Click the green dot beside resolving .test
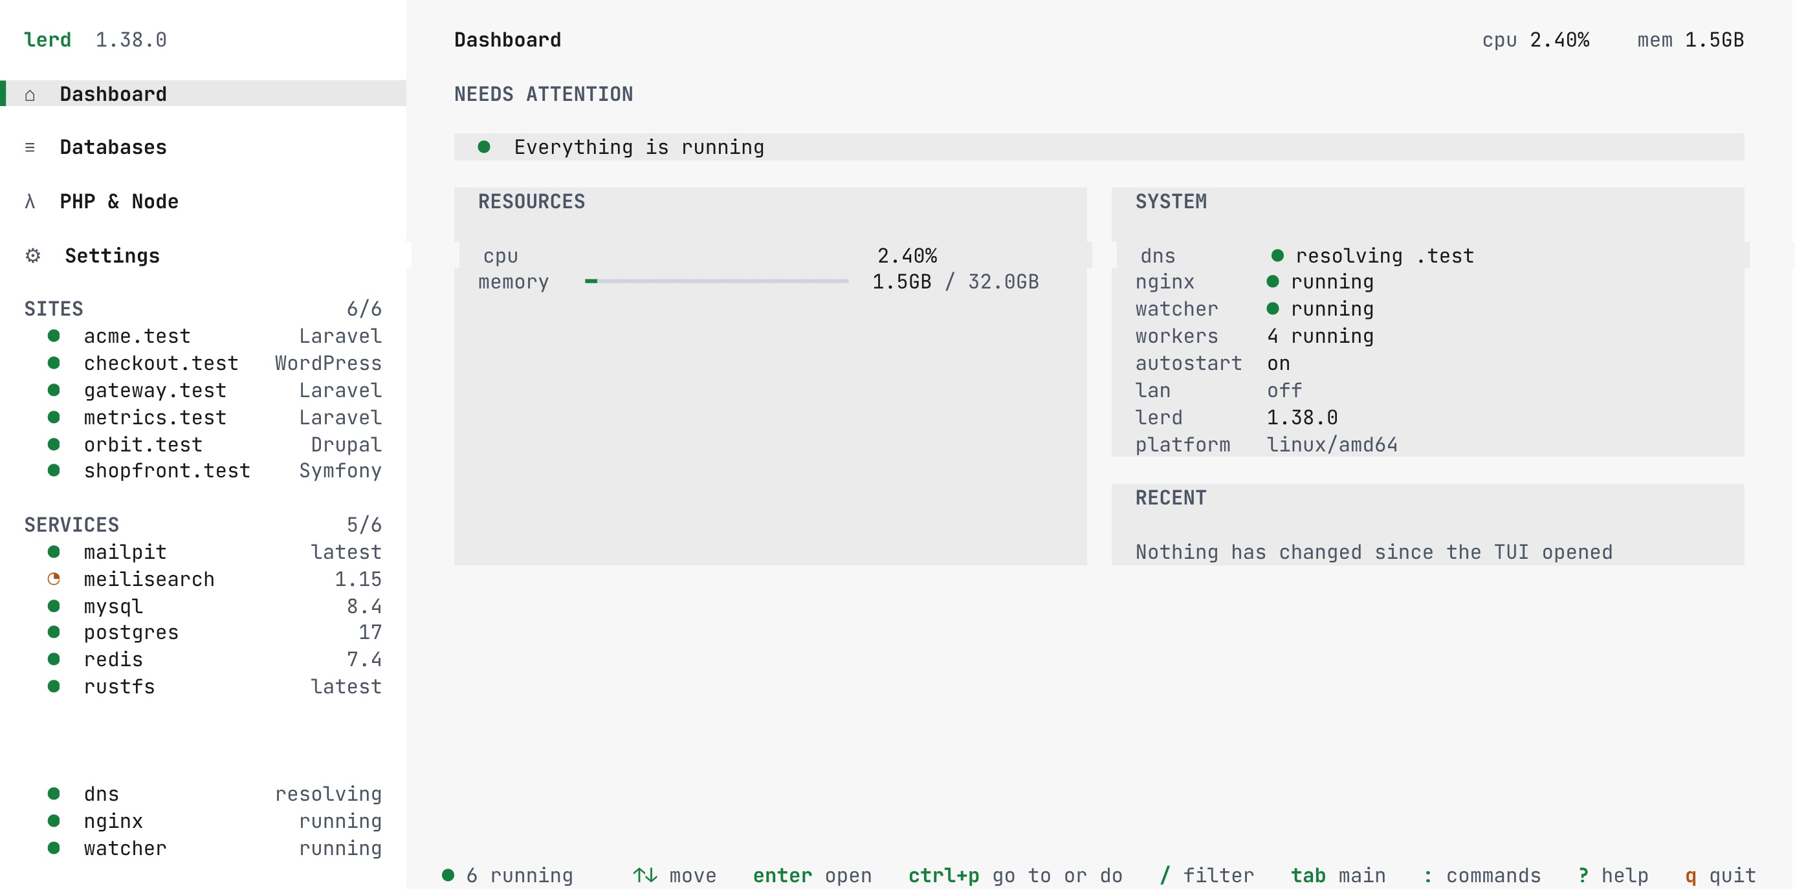The height and width of the screenshot is (890, 1795). click(x=1278, y=255)
